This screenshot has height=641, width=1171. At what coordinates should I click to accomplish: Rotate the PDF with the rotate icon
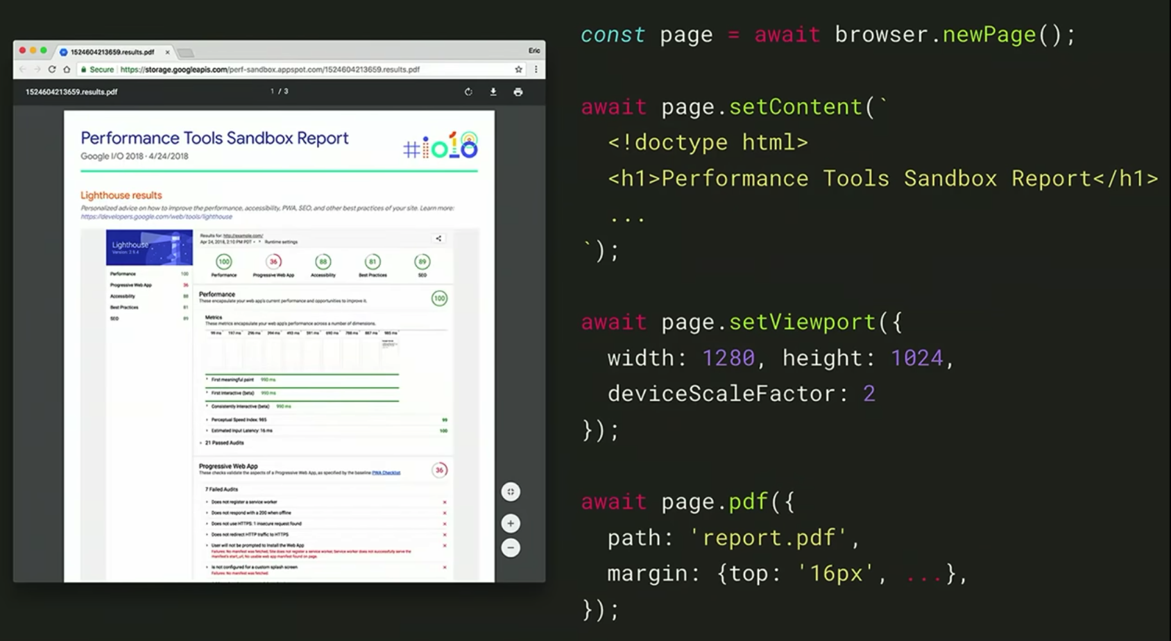click(x=468, y=92)
